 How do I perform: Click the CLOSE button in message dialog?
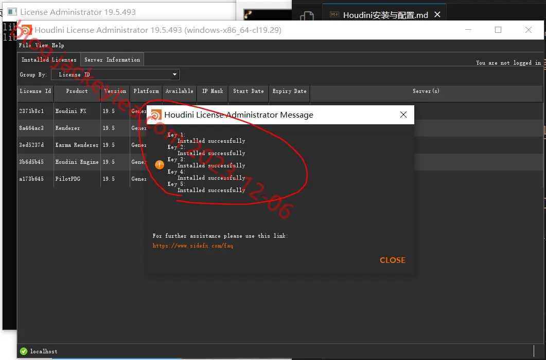click(393, 260)
